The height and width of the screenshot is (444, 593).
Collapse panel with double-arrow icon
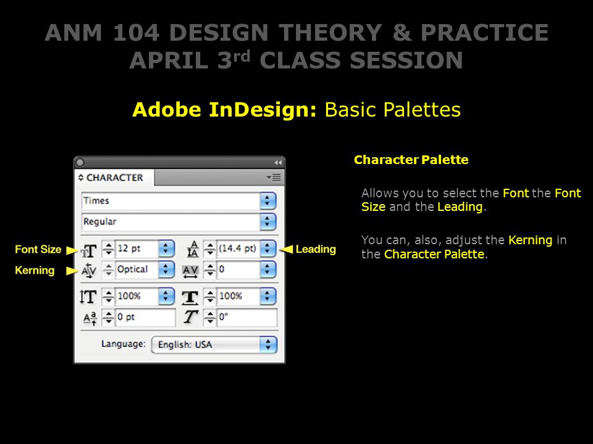(278, 162)
